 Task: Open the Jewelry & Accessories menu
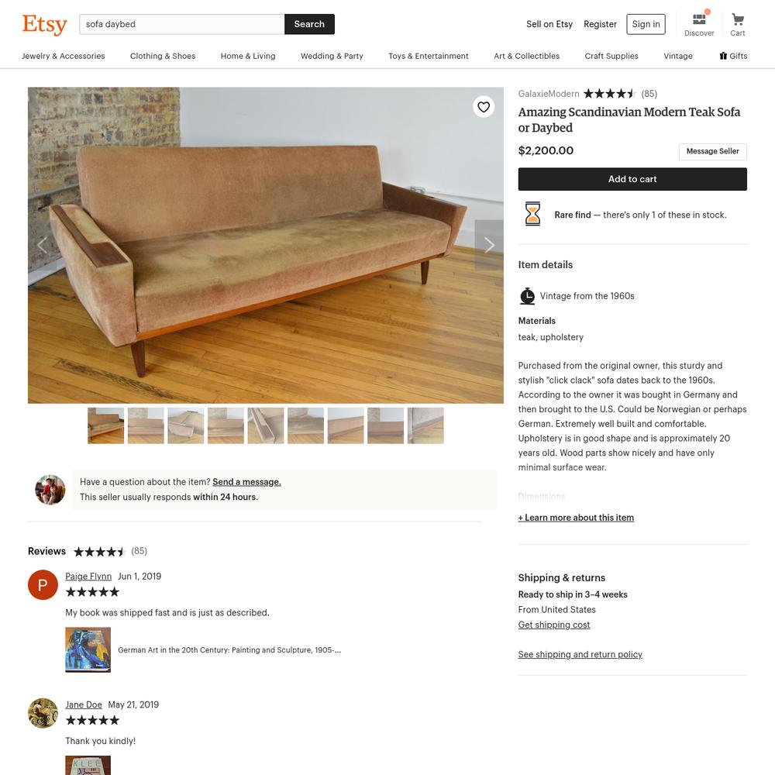coord(64,56)
